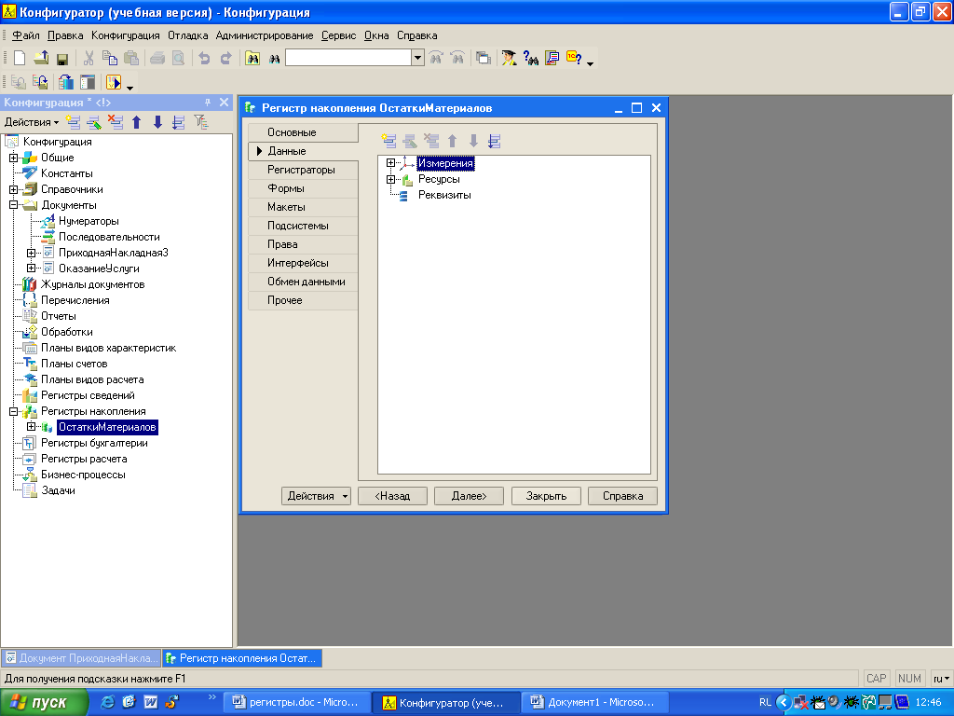Click the Move down arrow in configuration panel

coord(157,122)
